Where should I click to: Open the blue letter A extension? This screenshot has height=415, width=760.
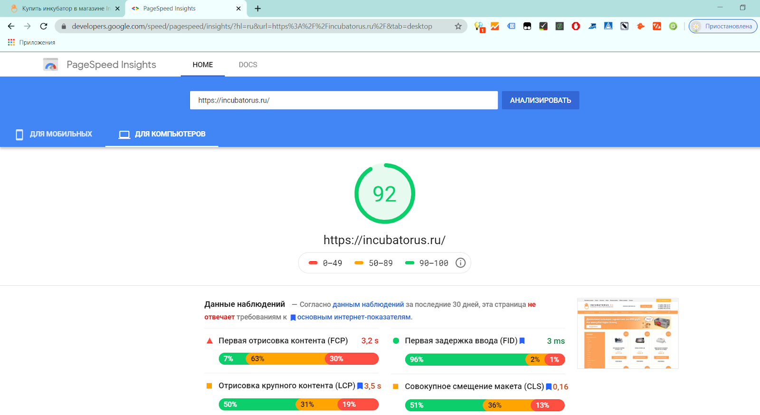coord(608,26)
